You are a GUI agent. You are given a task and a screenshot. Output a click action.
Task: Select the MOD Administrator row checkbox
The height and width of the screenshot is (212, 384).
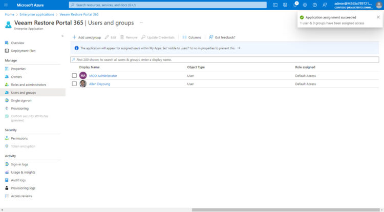tap(74, 75)
